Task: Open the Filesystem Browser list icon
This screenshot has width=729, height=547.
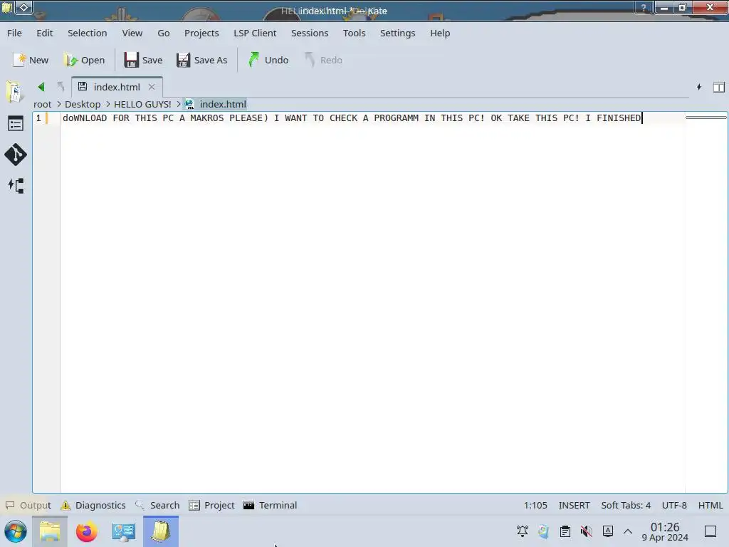Action: point(16,124)
